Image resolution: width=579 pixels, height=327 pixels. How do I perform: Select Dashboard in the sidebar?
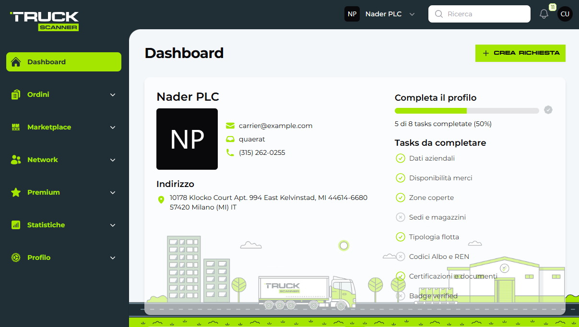[63, 62]
